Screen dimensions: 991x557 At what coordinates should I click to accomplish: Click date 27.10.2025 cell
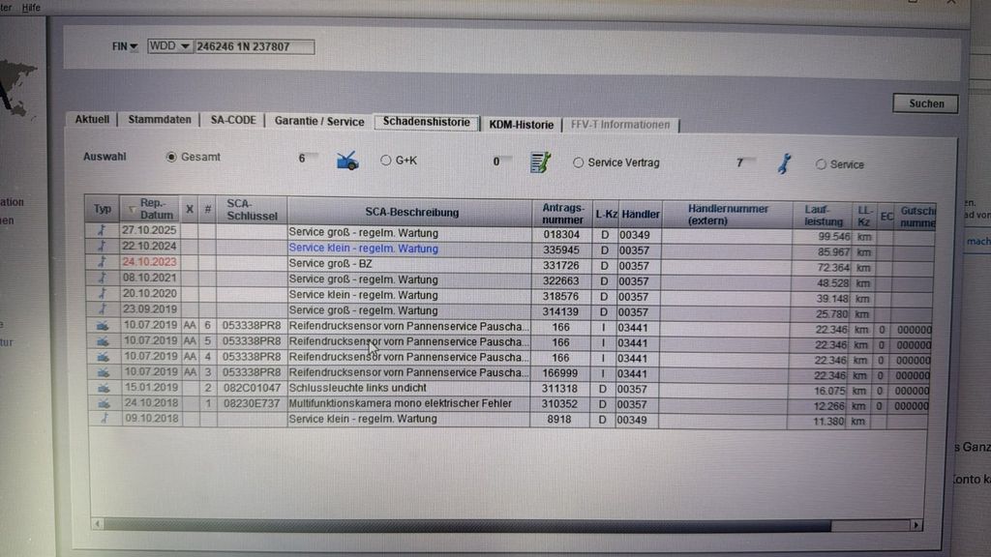pyautogui.click(x=149, y=230)
